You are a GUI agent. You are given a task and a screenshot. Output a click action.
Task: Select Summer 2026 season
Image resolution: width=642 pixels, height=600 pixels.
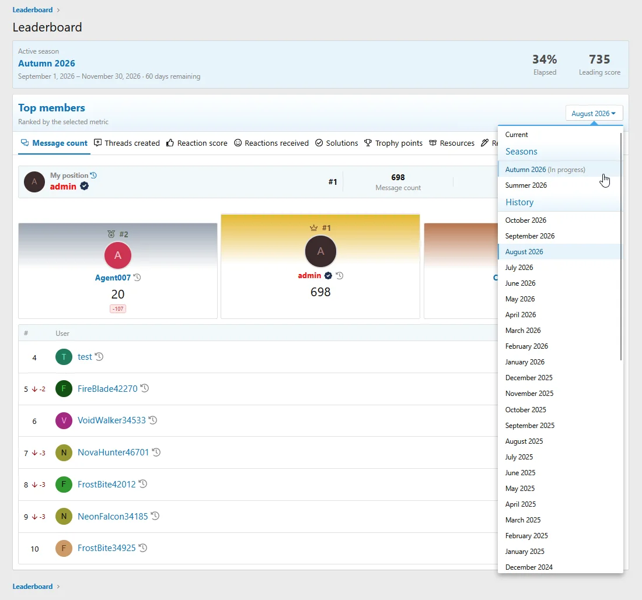(559, 185)
